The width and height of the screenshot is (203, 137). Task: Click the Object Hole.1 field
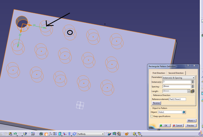[x=170, y=112]
